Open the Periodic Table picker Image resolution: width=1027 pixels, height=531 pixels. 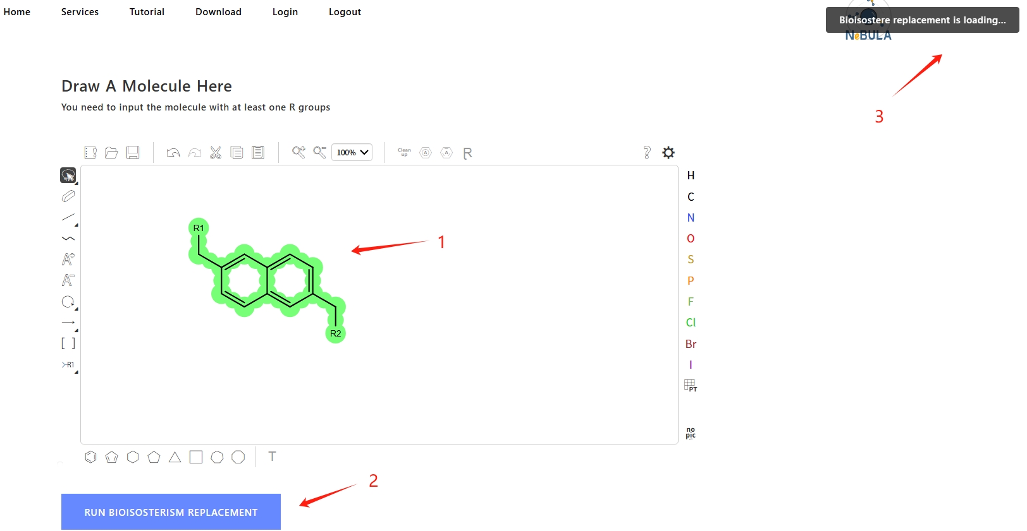tap(691, 386)
